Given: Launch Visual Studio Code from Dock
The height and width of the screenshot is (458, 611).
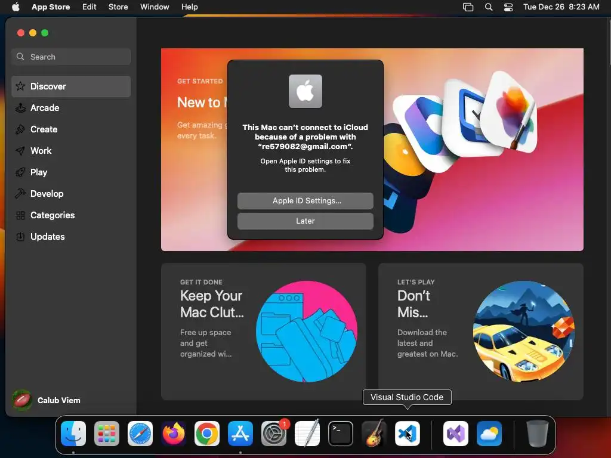Looking at the screenshot, I should [x=408, y=434].
